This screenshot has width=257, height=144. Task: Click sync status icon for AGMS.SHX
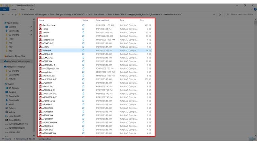(x=83, y=61)
